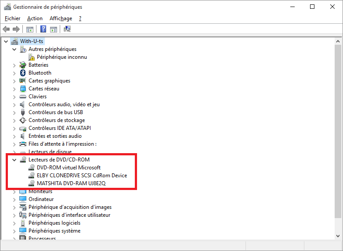Expand the Cartes graphiques category
This screenshot has height=251, width=343.
pyautogui.click(x=14, y=81)
